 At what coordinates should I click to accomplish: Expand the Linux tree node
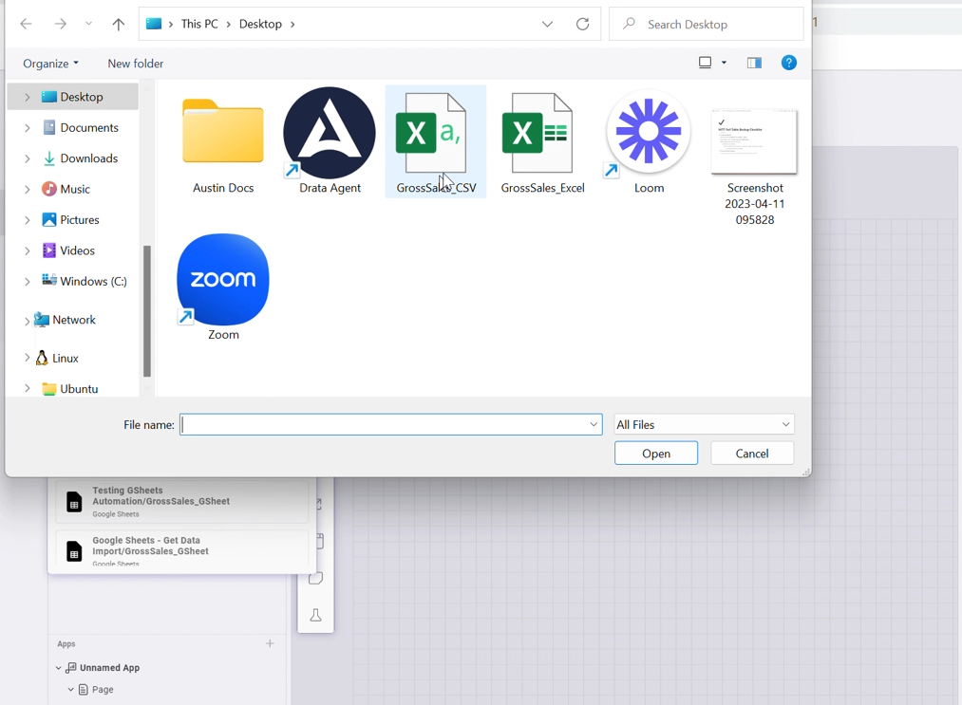[x=27, y=358]
